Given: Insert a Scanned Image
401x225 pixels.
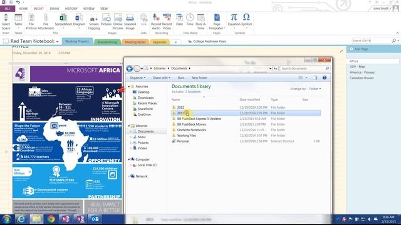Looking at the screenshot, I should click(x=130, y=22).
